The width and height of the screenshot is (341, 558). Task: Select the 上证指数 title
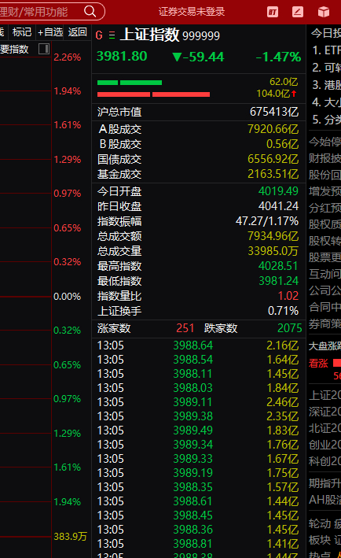(x=149, y=35)
